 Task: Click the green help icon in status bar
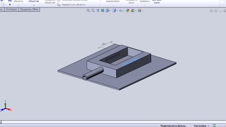[214, 126]
